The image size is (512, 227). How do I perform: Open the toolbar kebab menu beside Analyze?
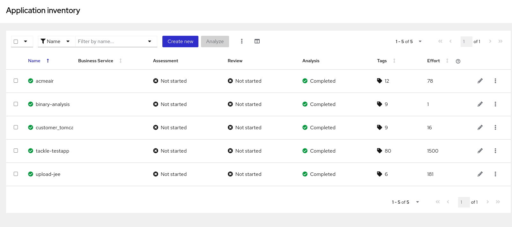click(x=241, y=41)
